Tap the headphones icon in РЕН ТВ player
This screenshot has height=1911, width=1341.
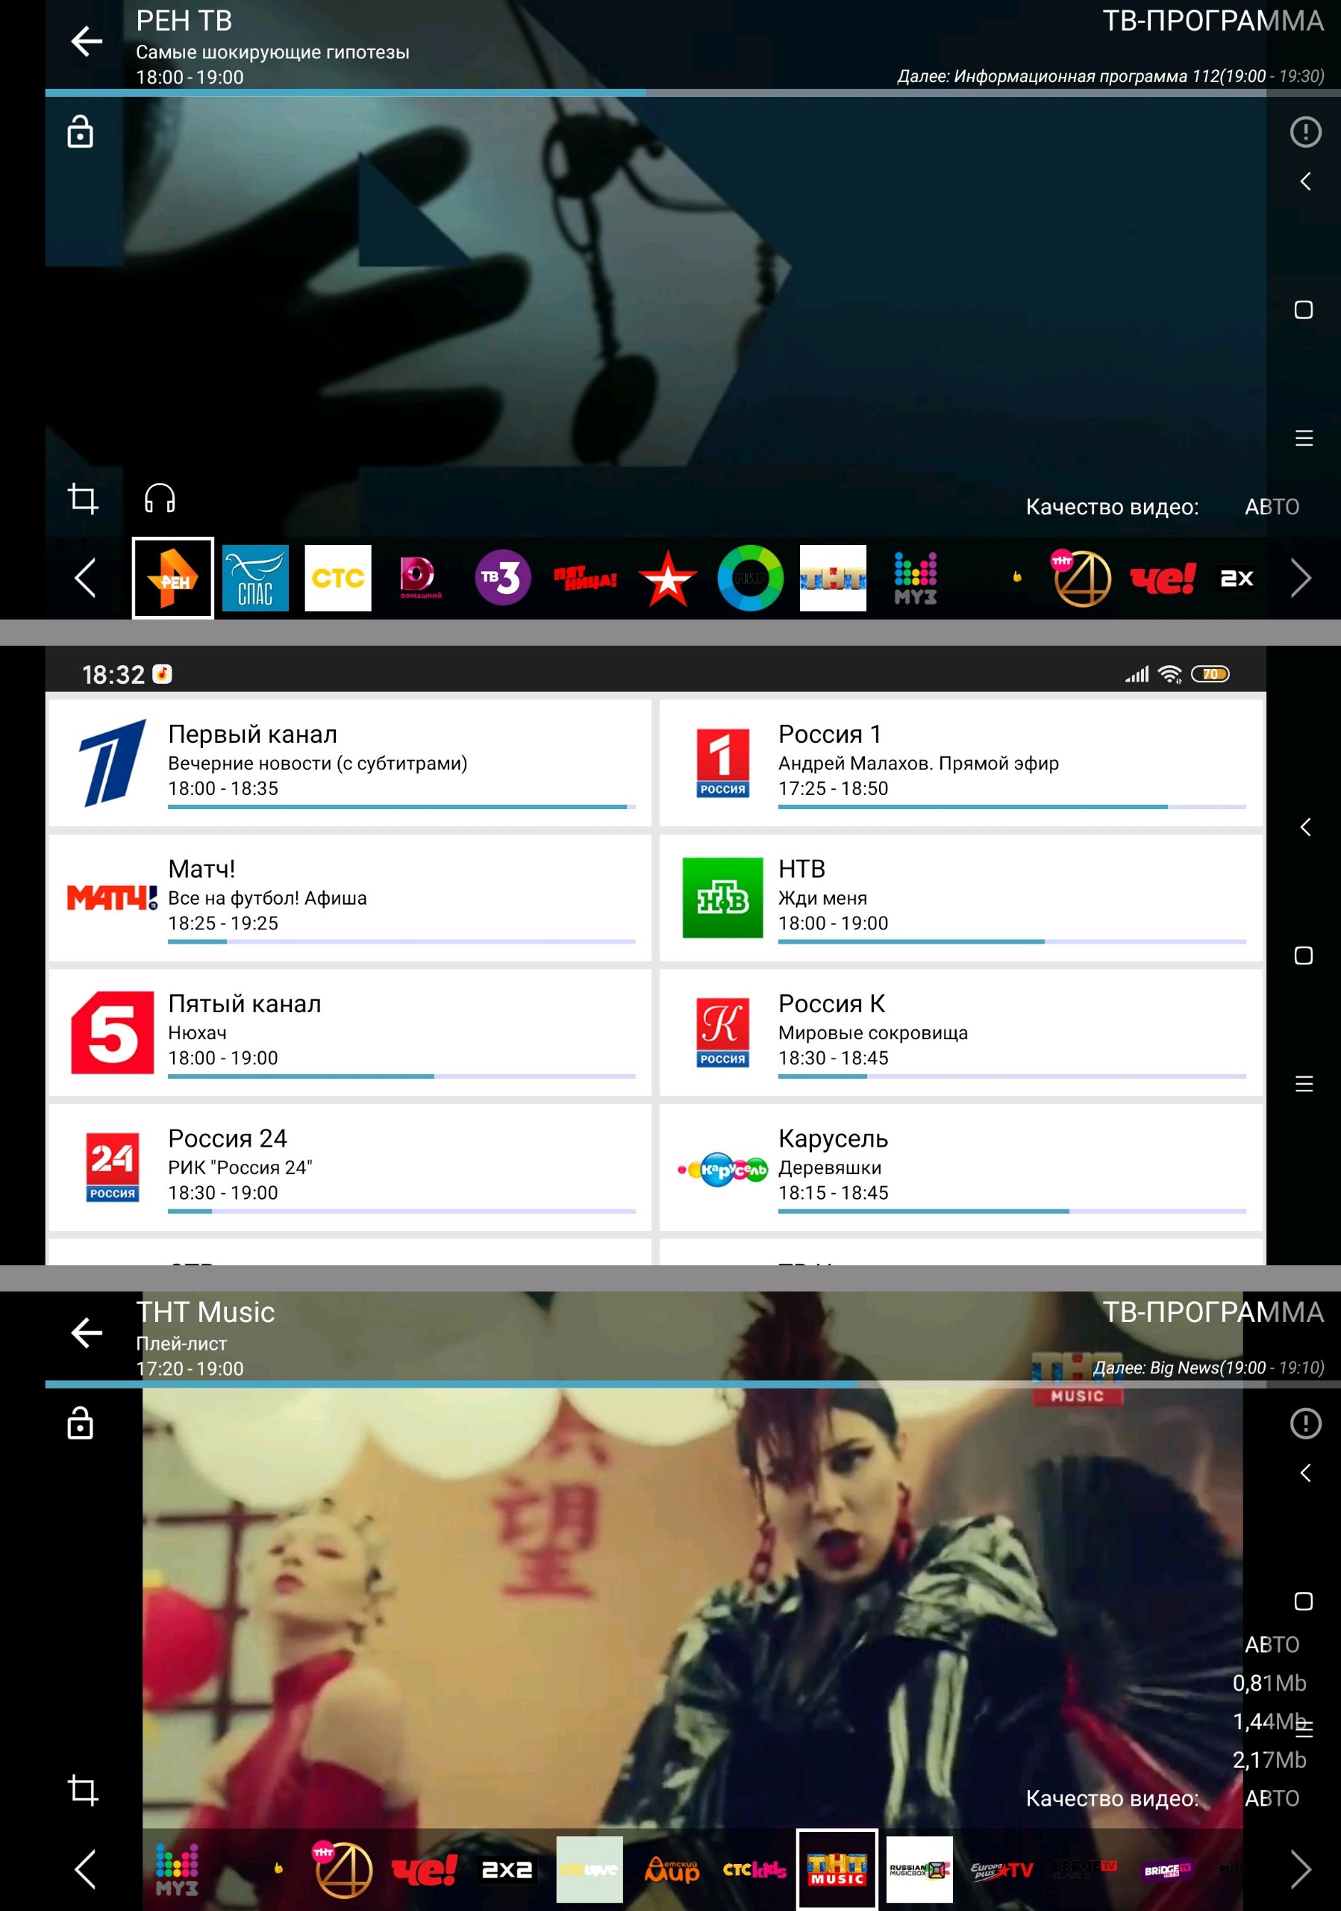[x=160, y=499]
